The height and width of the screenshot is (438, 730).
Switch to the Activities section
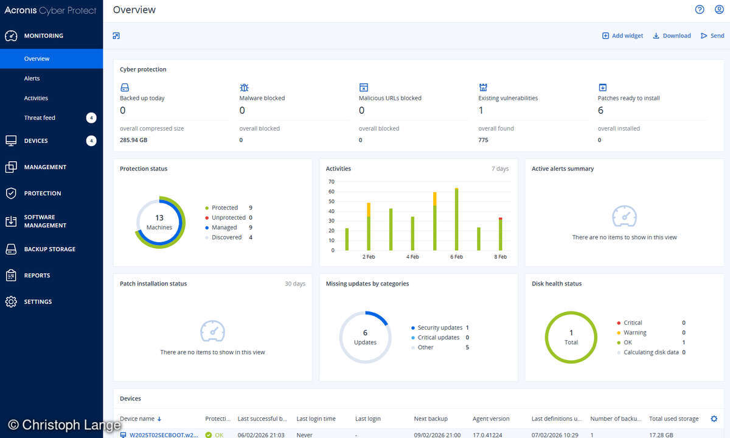coord(36,98)
